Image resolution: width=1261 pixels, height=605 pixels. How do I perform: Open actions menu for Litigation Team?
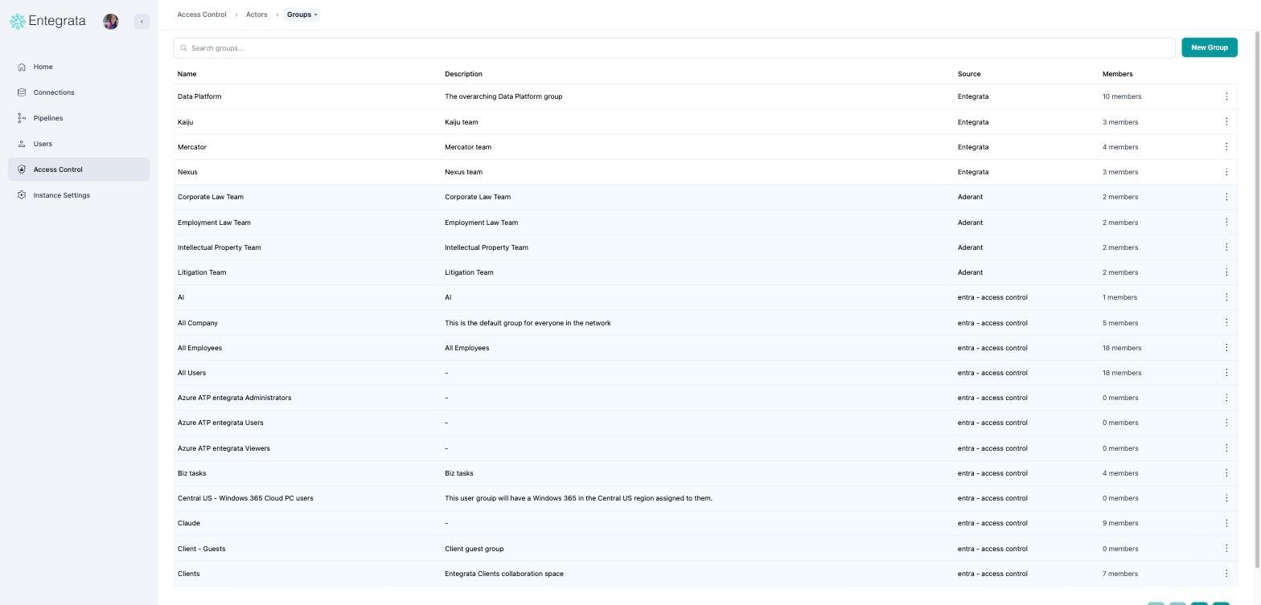pyautogui.click(x=1226, y=272)
